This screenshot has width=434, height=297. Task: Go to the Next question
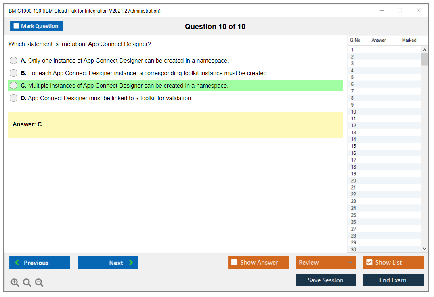108,263
